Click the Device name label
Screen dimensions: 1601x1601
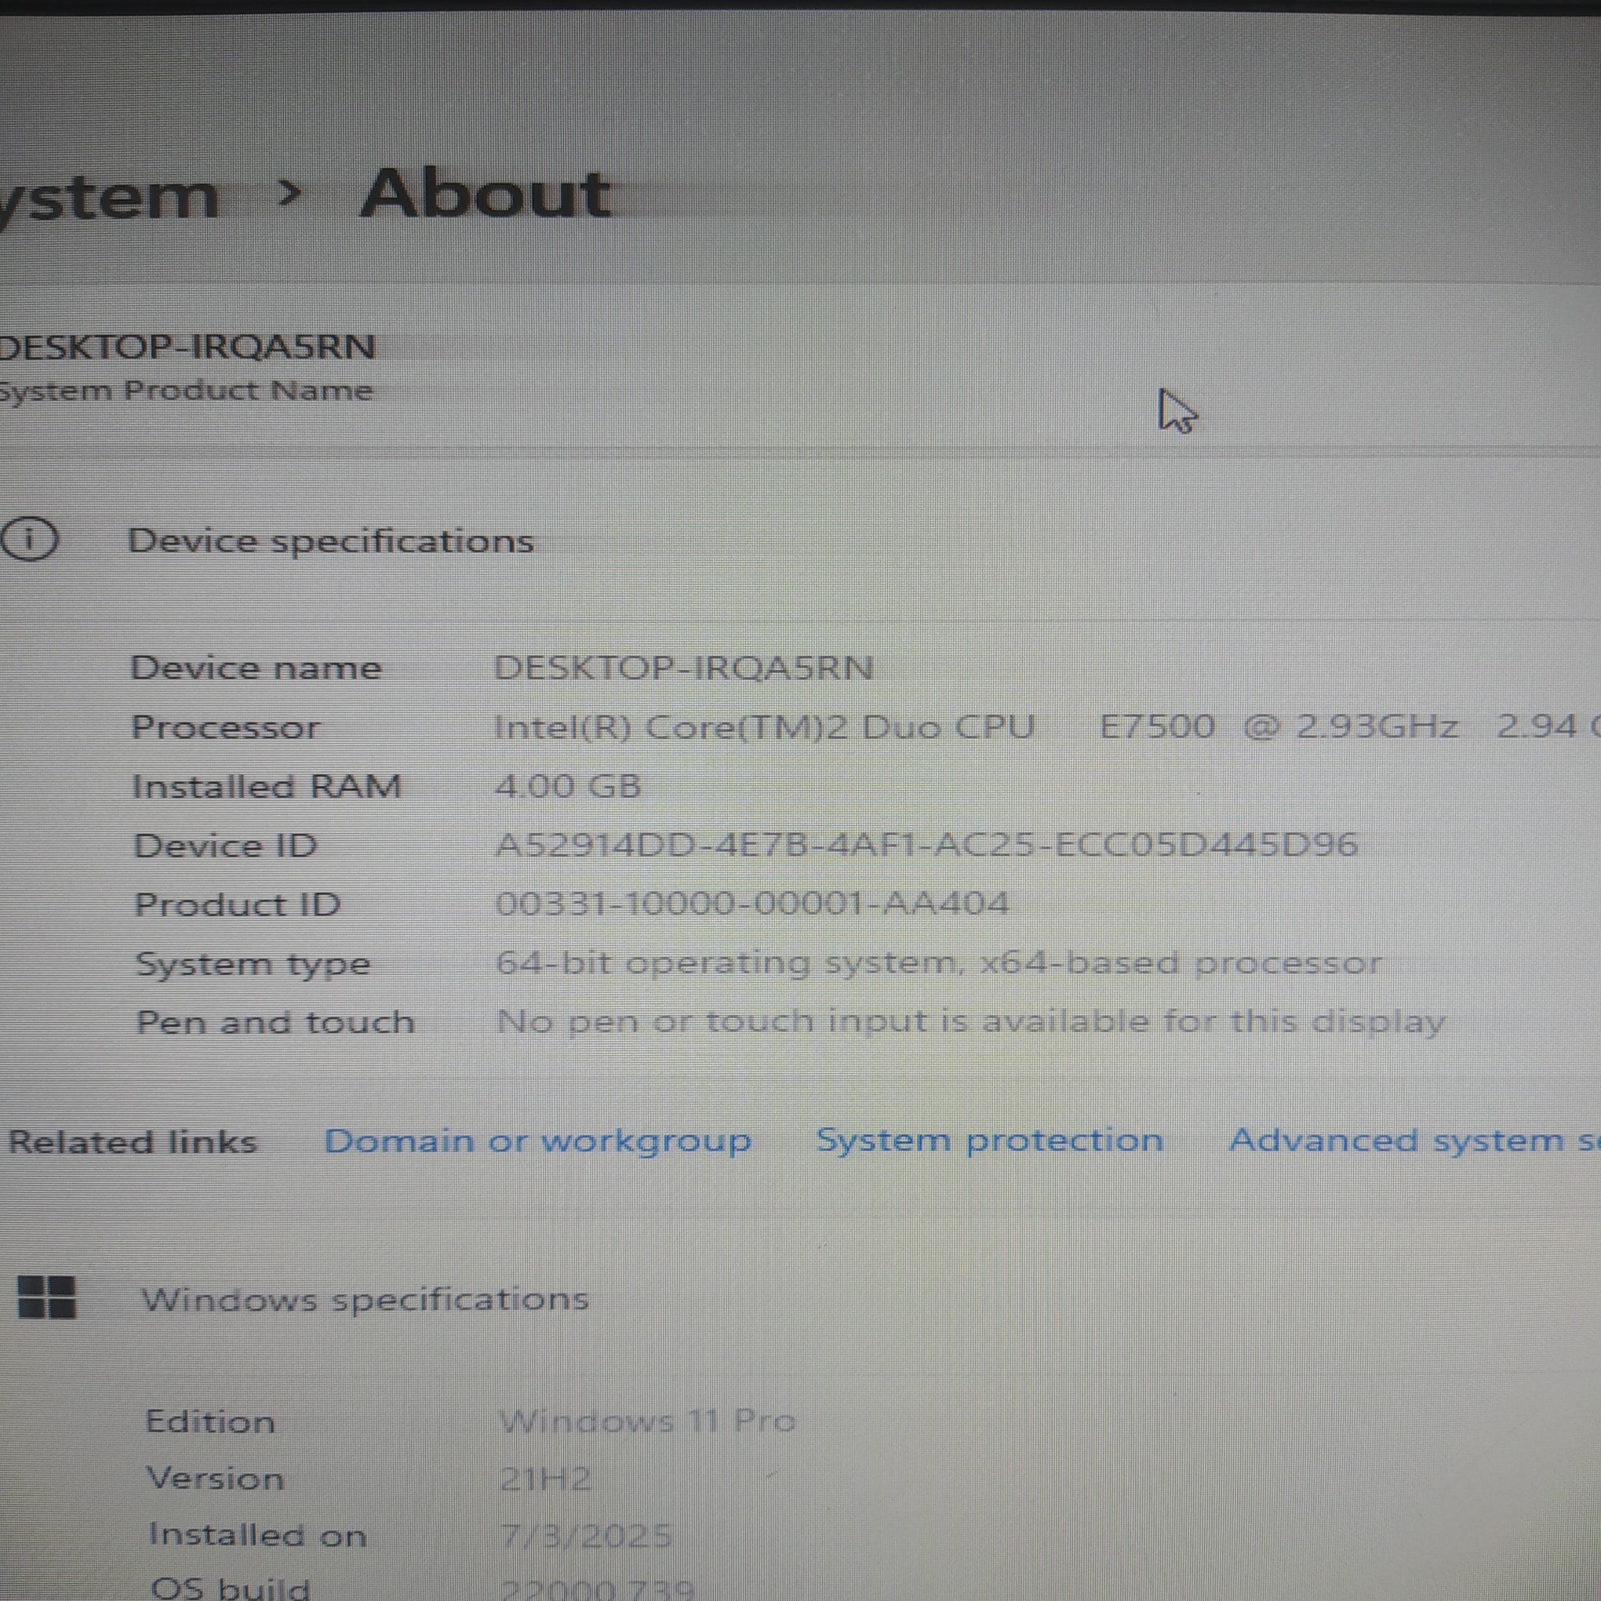256,668
